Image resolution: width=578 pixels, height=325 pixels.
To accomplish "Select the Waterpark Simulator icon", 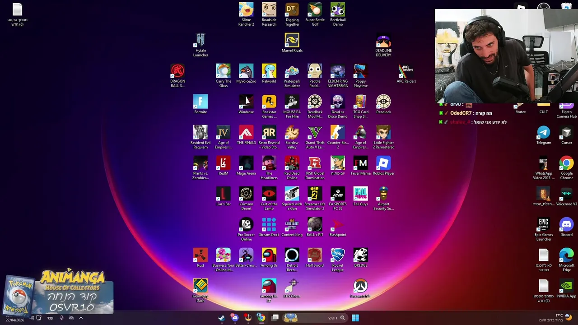I will (x=292, y=76).
